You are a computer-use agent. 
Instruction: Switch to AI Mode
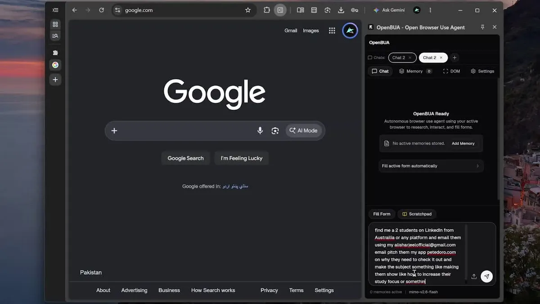pyautogui.click(x=304, y=131)
